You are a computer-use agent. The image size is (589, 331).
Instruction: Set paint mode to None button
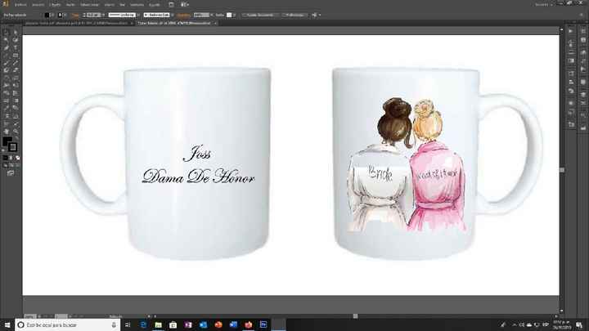pos(17,158)
